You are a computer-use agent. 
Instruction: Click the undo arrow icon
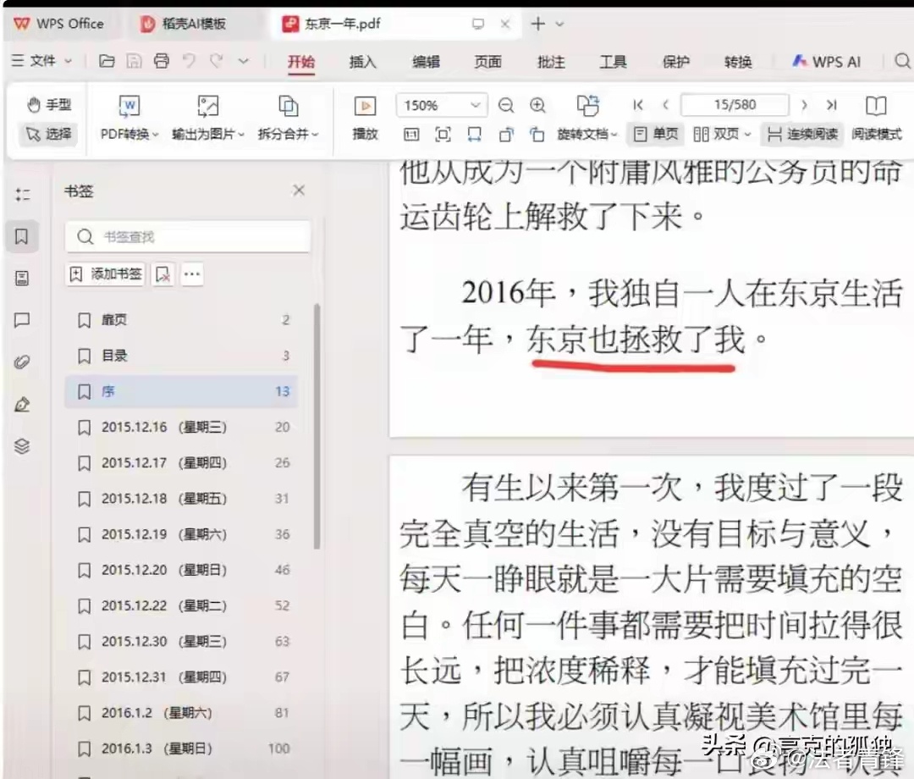click(x=189, y=61)
